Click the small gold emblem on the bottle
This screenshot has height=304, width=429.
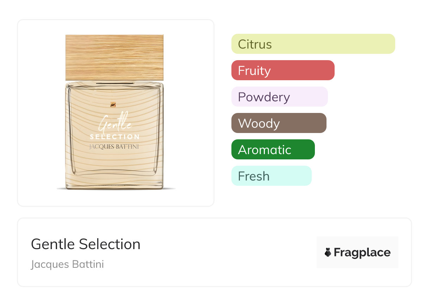point(113,104)
